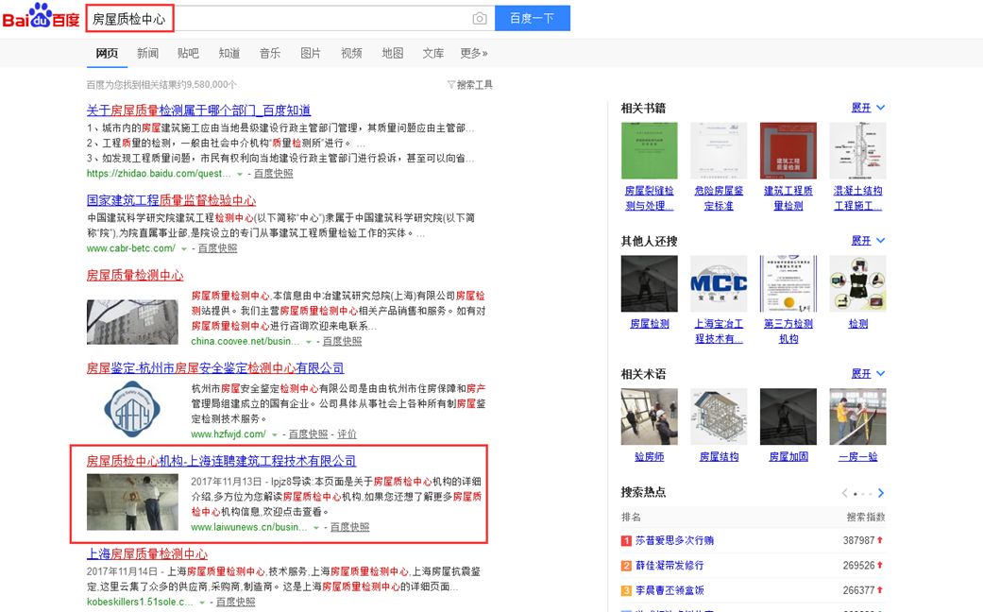Click 房屋检测 related search image

point(650,284)
